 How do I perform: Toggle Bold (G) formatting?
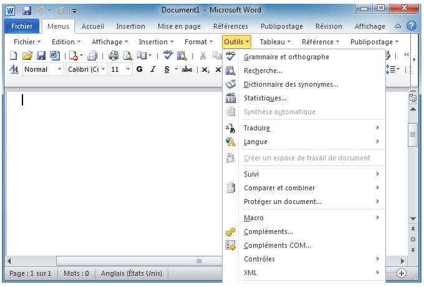(x=140, y=69)
